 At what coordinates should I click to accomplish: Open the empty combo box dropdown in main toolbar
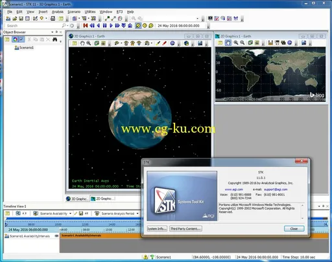point(197,19)
